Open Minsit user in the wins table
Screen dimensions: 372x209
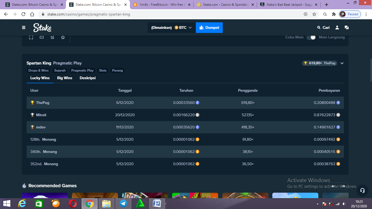[41, 115]
